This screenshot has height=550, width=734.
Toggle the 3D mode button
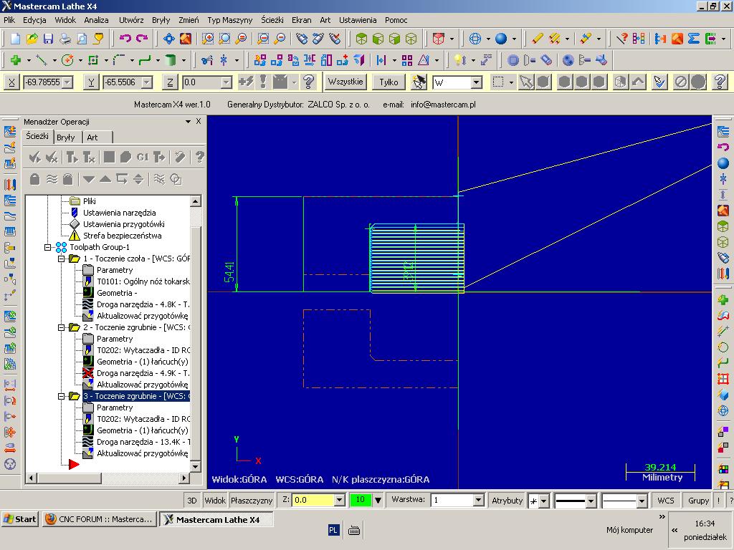point(192,501)
